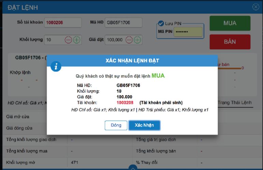Expand the panel with bottom chevron-up icon
Viewport: 263px width, 170px height.
tap(133, 168)
